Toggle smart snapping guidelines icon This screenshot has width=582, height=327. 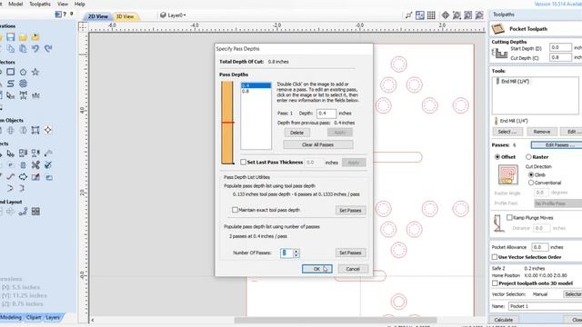pos(420,15)
